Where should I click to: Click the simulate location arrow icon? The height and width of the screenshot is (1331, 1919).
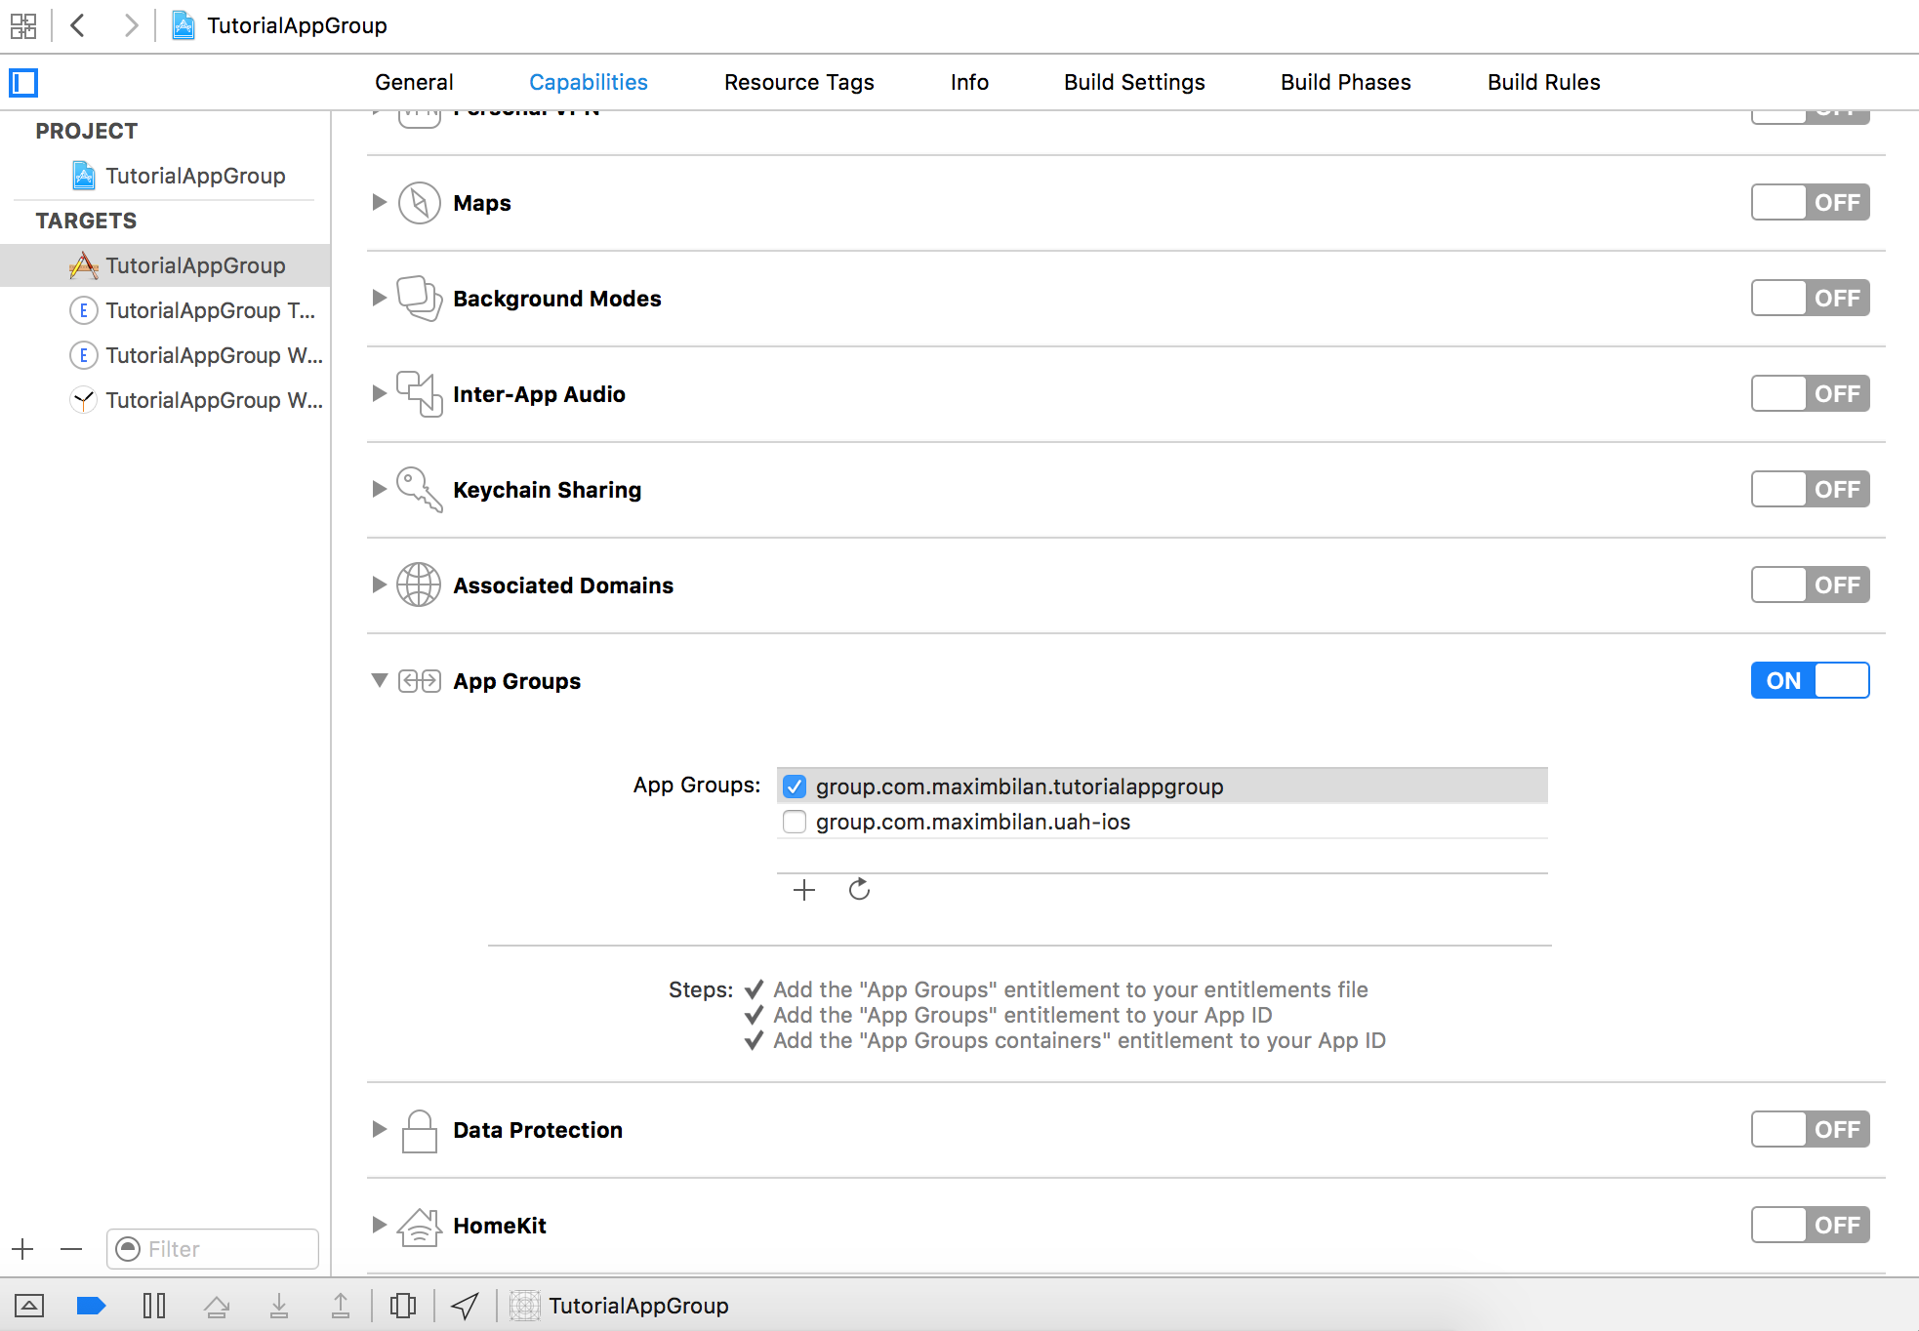click(465, 1306)
